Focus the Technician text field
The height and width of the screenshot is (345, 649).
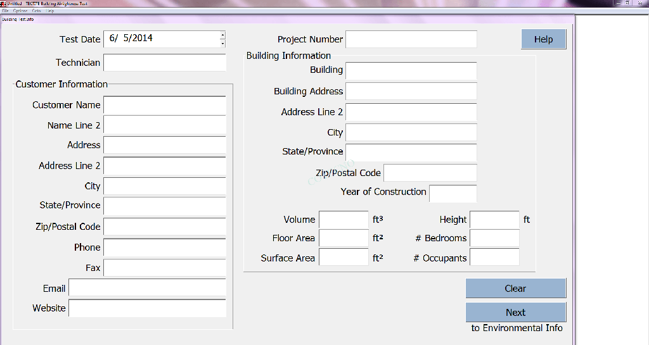coord(164,63)
